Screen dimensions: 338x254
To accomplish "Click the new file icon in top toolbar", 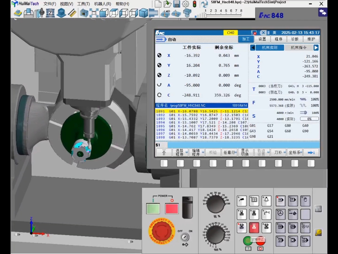I will (x=158, y=4).
